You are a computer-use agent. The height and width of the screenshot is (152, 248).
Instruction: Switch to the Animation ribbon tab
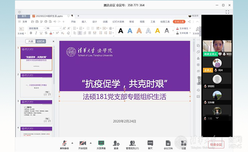(105, 22)
